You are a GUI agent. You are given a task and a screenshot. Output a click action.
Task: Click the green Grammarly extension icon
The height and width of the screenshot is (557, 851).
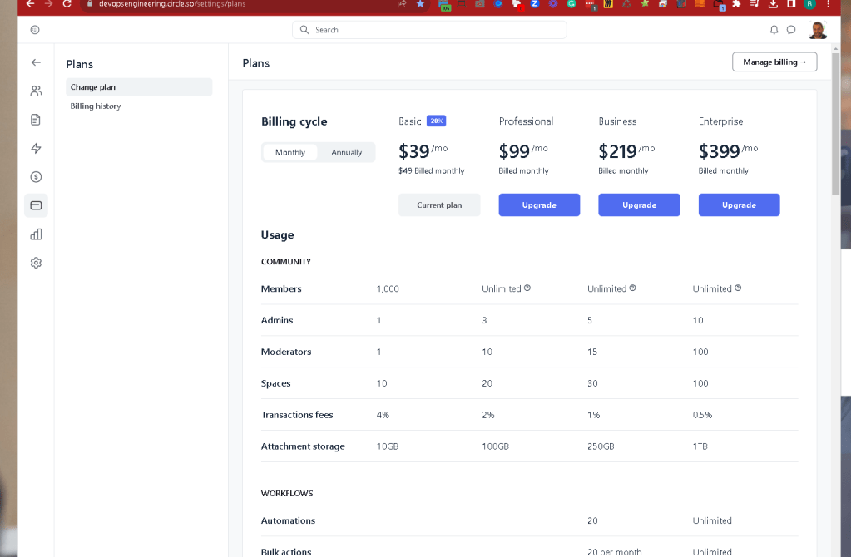click(x=571, y=4)
